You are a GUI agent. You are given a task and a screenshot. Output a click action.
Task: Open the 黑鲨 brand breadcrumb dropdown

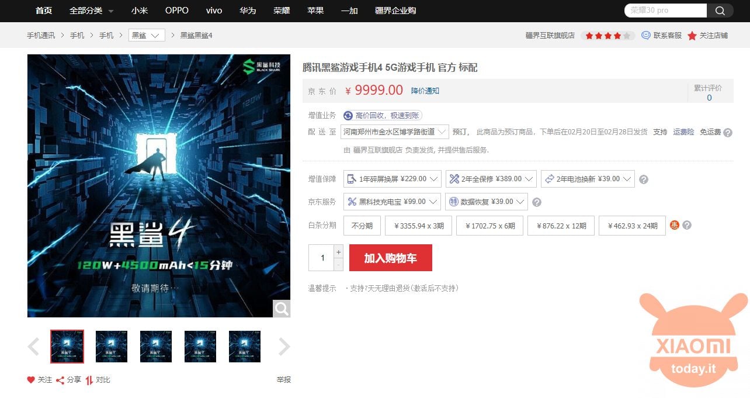[147, 36]
